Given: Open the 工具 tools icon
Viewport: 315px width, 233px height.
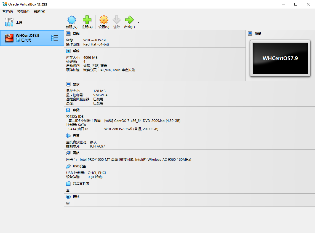Looking at the screenshot, I should [9, 22].
